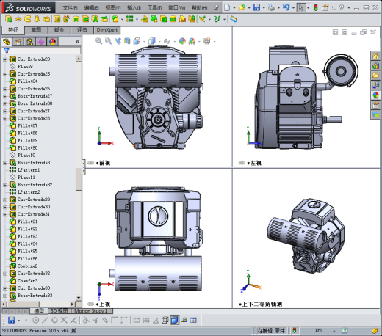Open the View Orientation dropdown arrow
Image resolution: width=382 pixels, height=336 pixels.
tap(145, 41)
